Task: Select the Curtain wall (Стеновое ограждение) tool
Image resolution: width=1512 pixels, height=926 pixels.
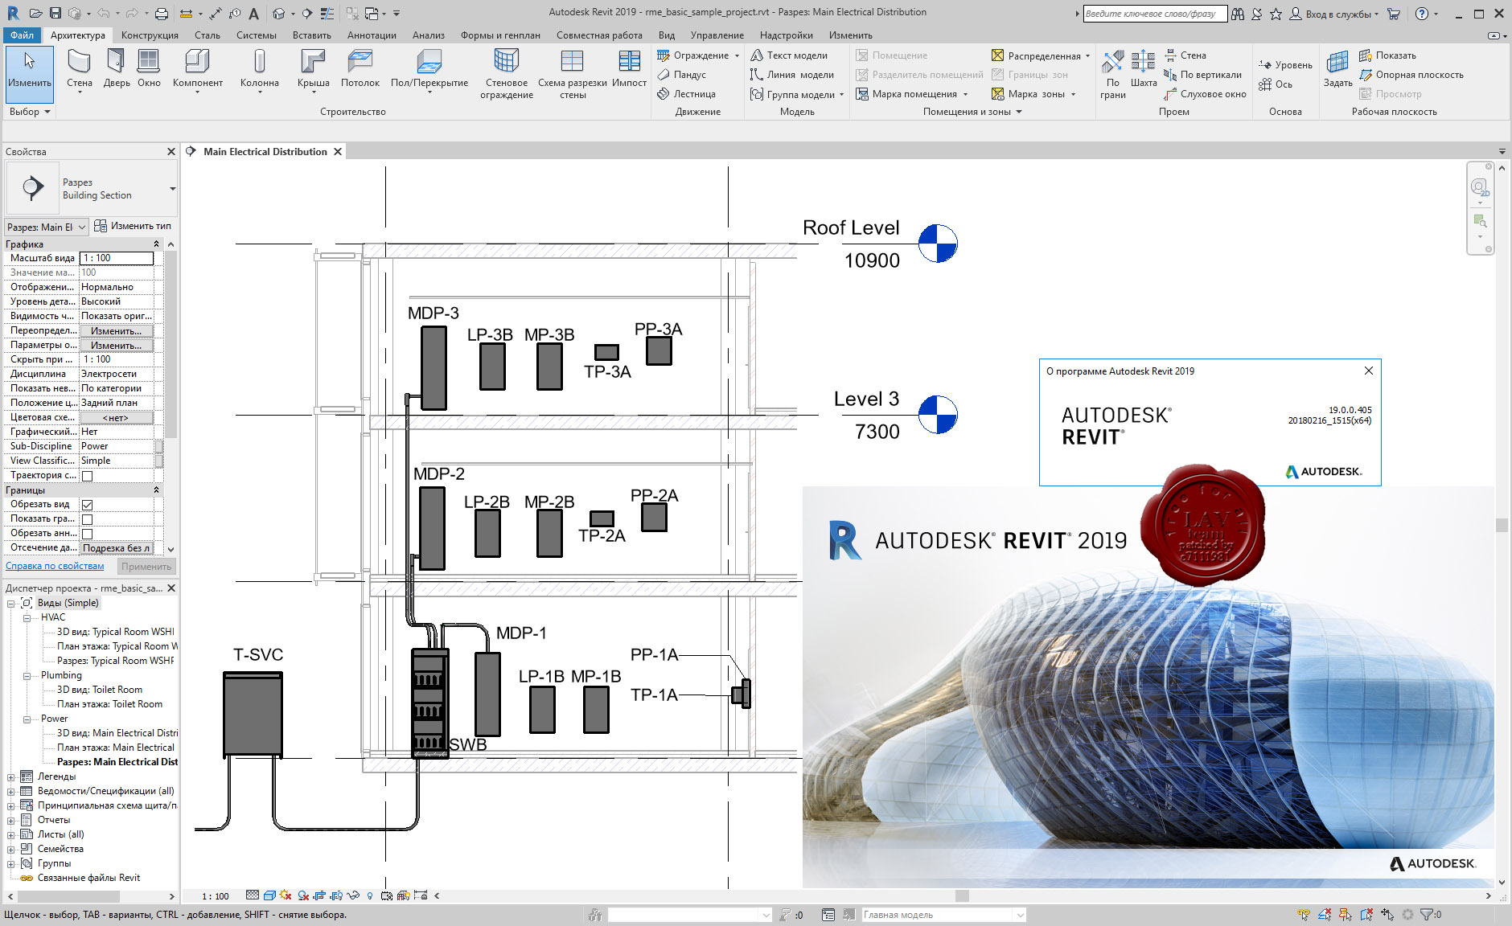Action: point(507,74)
